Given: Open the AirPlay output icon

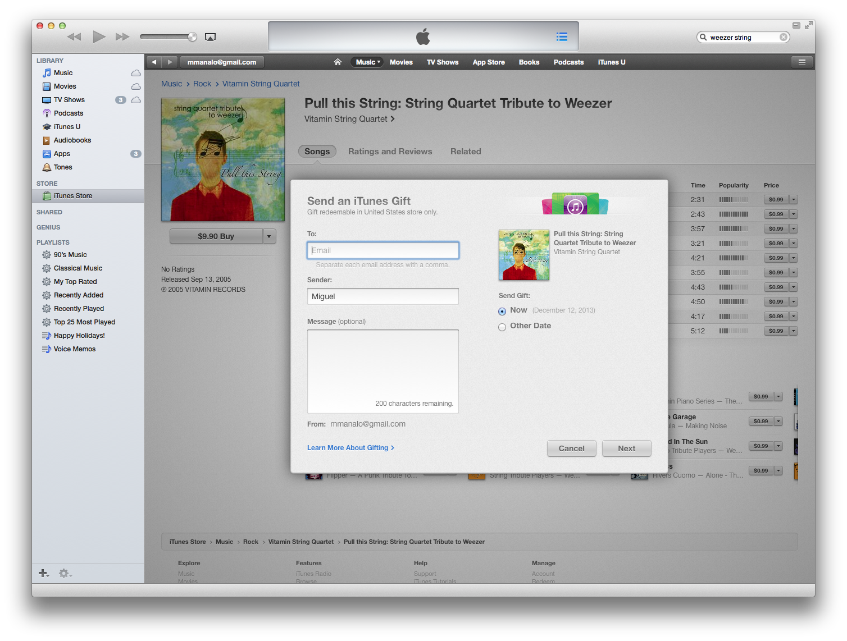Looking at the screenshot, I should 210,37.
